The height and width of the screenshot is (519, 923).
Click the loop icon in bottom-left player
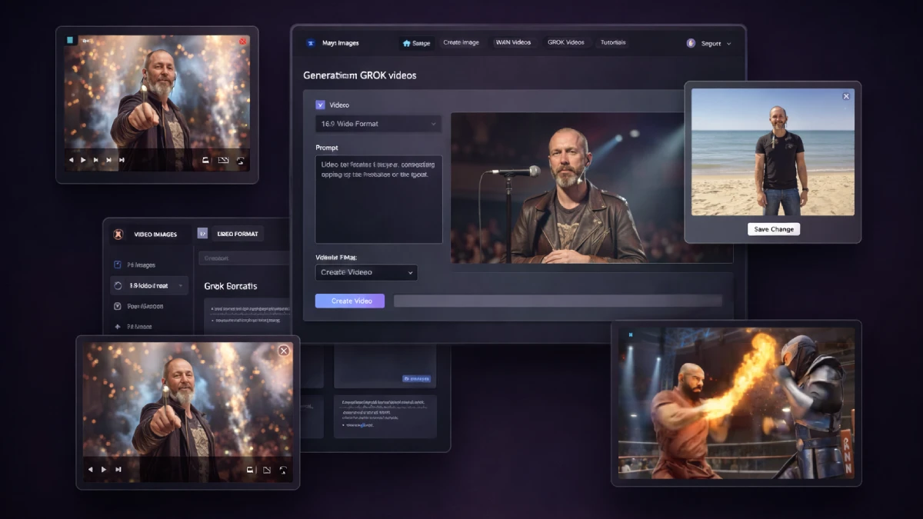tap(283, 469)
